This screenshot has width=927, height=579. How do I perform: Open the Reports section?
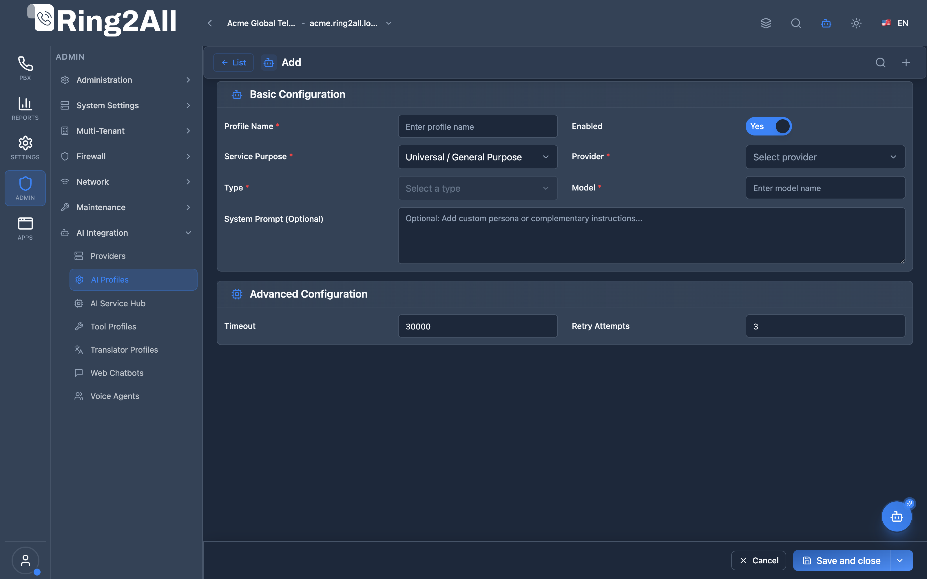[x=25, y=109]
